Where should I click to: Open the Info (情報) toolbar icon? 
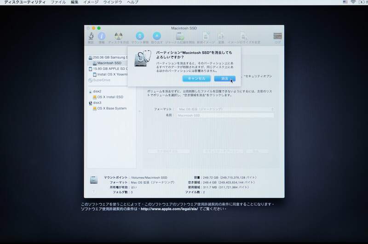click(101, 36)
